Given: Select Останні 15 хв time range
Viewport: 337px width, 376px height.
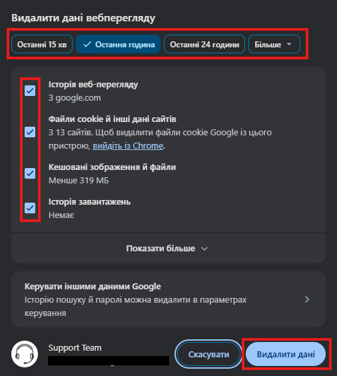Looking at the screenshot, I should (42, 44).
